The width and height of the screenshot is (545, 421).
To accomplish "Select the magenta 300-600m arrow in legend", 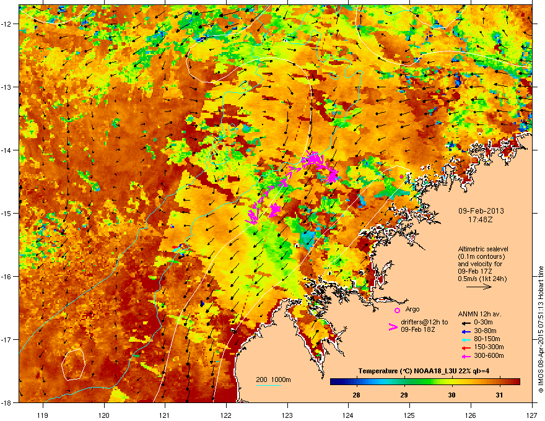I will (466, 357).
